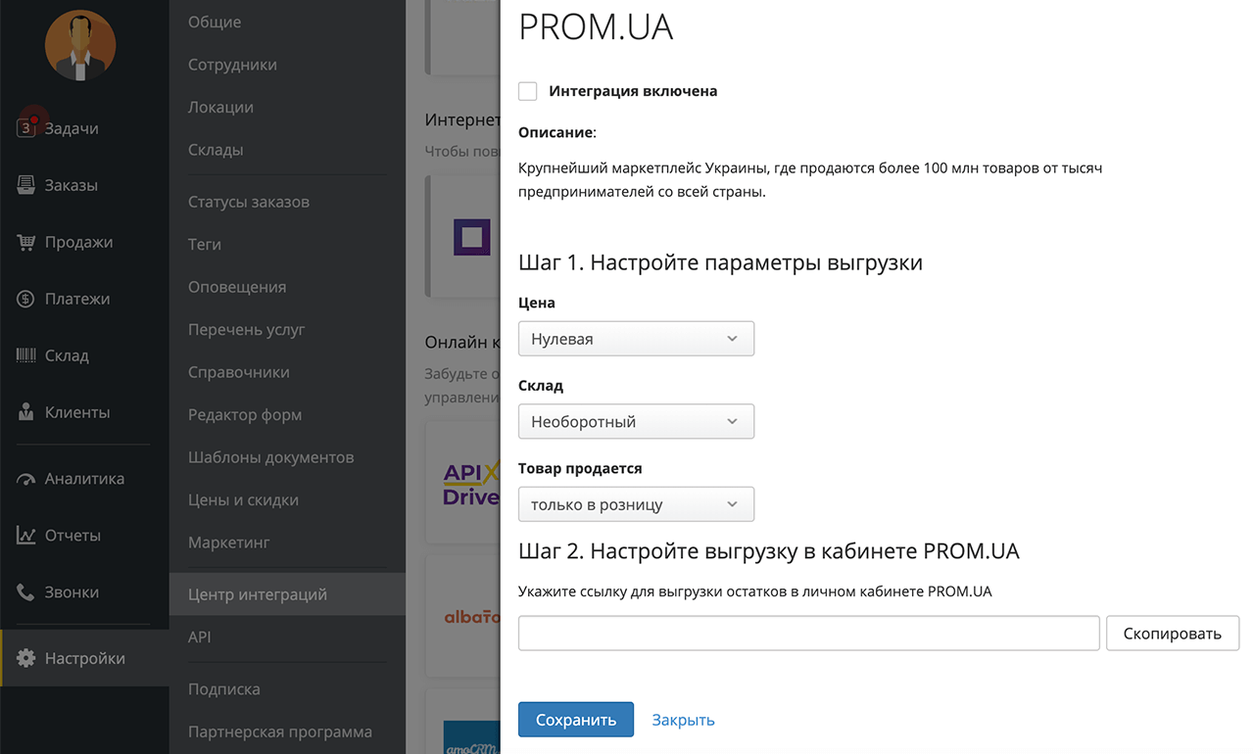Click the Продажи shopping cart icon

tap(25, 242)
